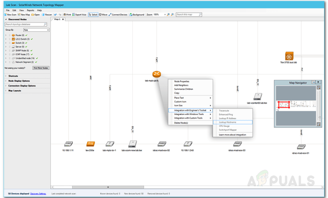Undo the last action

coord(56,15)
